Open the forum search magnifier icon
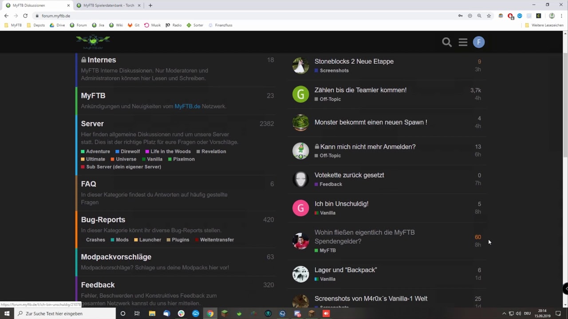Image resolution: width=568 pixels, height=319 pixels. (x=447, y=42)
